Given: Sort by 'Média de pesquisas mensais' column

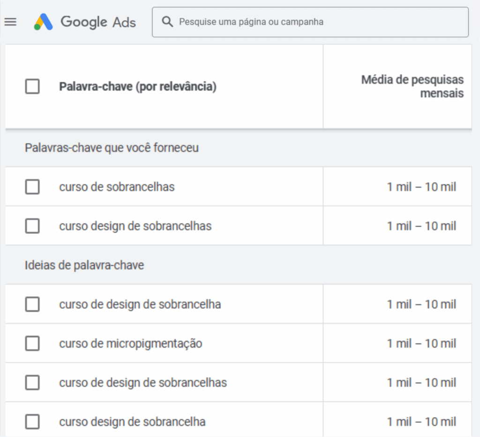Looking at the screenshot, I should [x=412, y=87].
